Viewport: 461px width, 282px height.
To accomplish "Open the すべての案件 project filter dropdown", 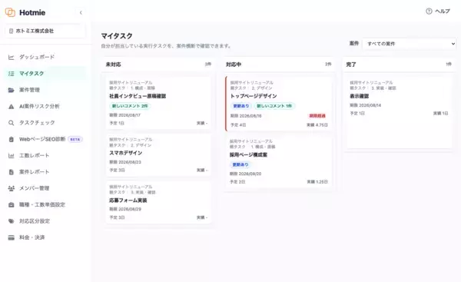I will pyautogui.click(x=410, y=44).
